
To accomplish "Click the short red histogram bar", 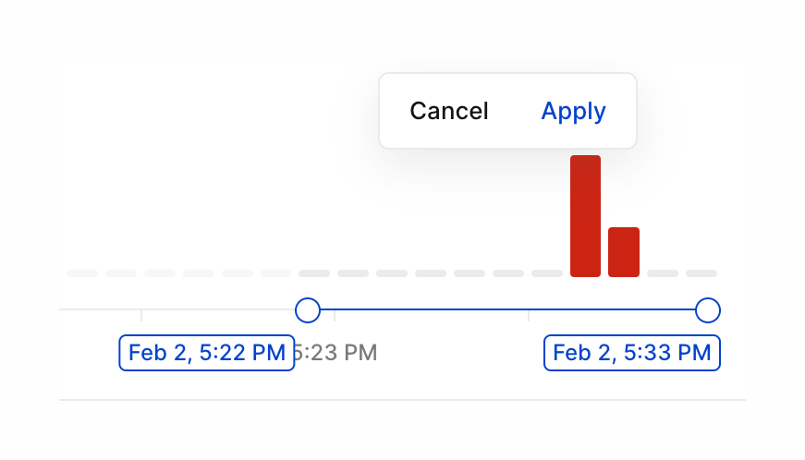I will coord(624,251).
